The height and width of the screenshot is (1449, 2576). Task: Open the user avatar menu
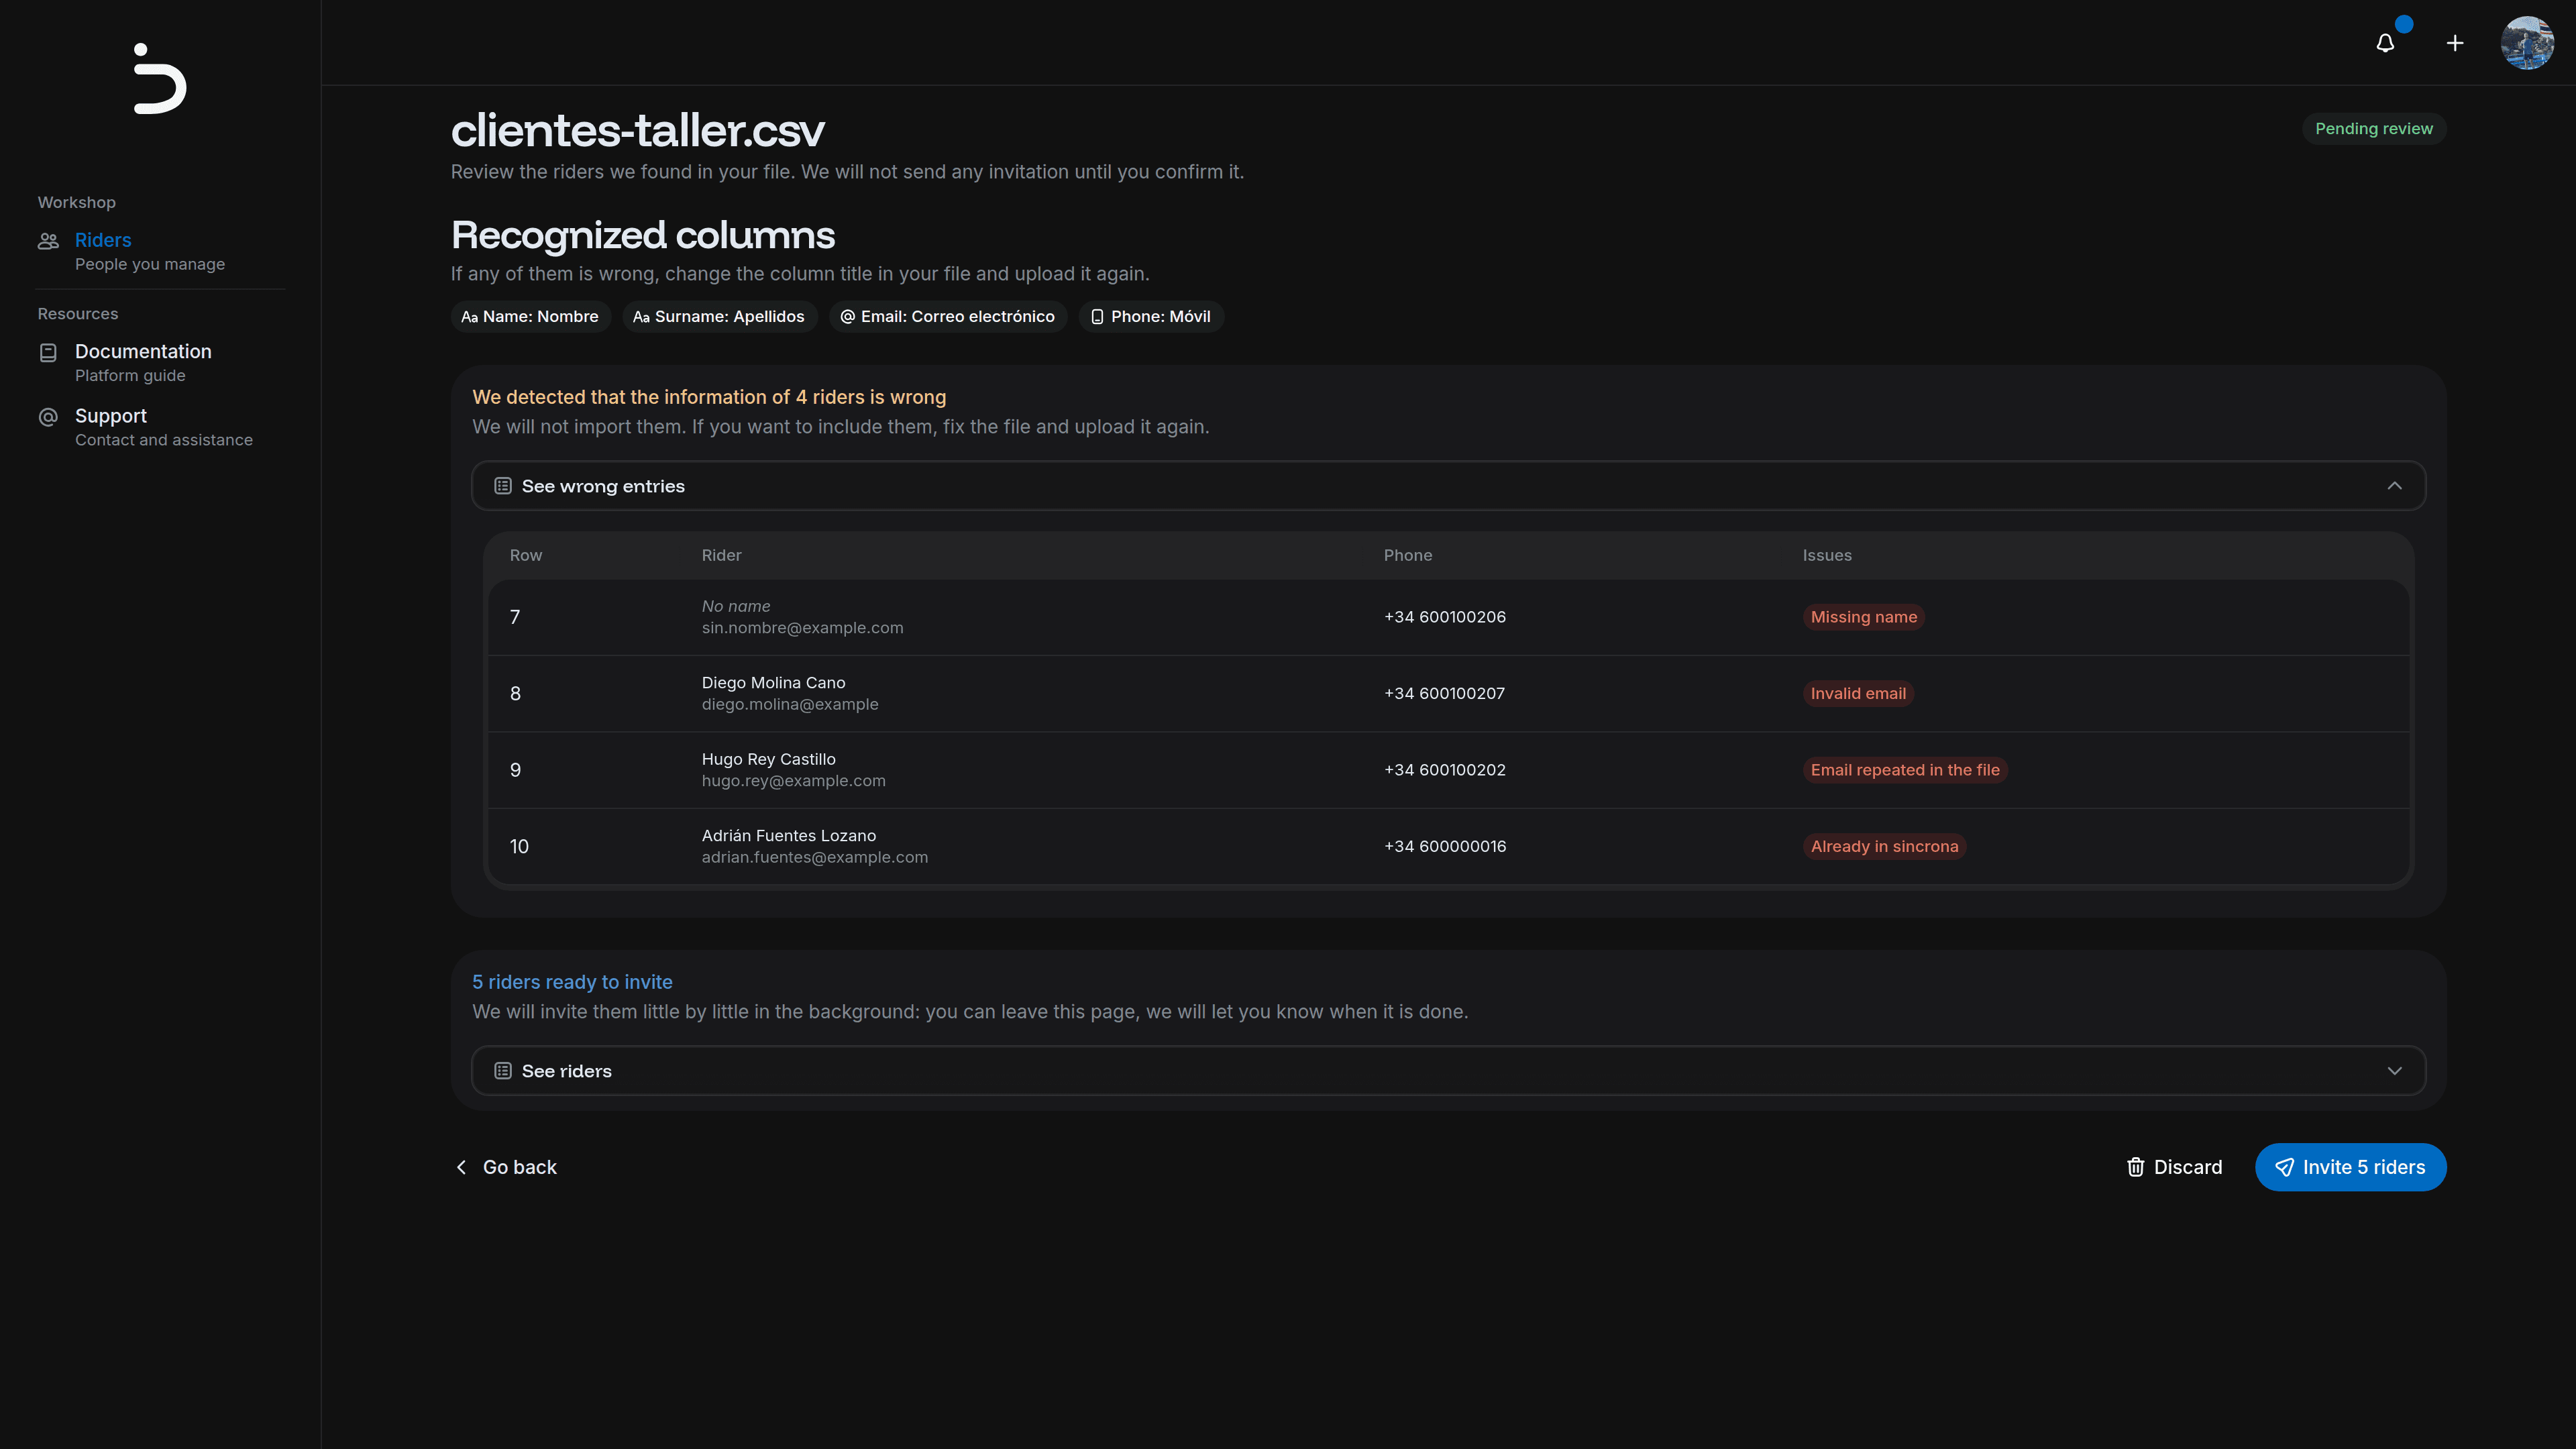[x=2527, y=43]
